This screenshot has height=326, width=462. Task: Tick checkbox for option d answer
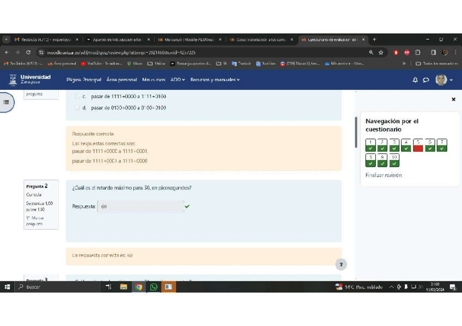(77, 108)
